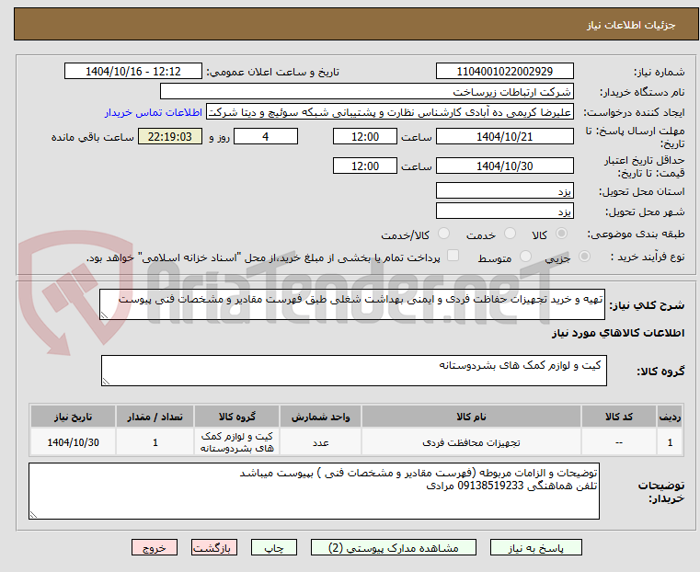700x572 pixels.
Task: Click the جزئیات اطلاعات نیاز header title
Action: coord(631,25)
